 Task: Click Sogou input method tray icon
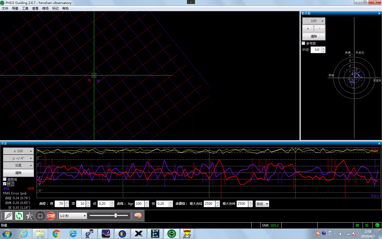tap(318, 233)
